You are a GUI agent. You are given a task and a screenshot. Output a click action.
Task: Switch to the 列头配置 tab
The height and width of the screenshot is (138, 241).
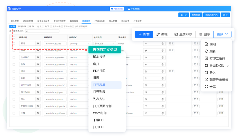click(x=15, y=21)
